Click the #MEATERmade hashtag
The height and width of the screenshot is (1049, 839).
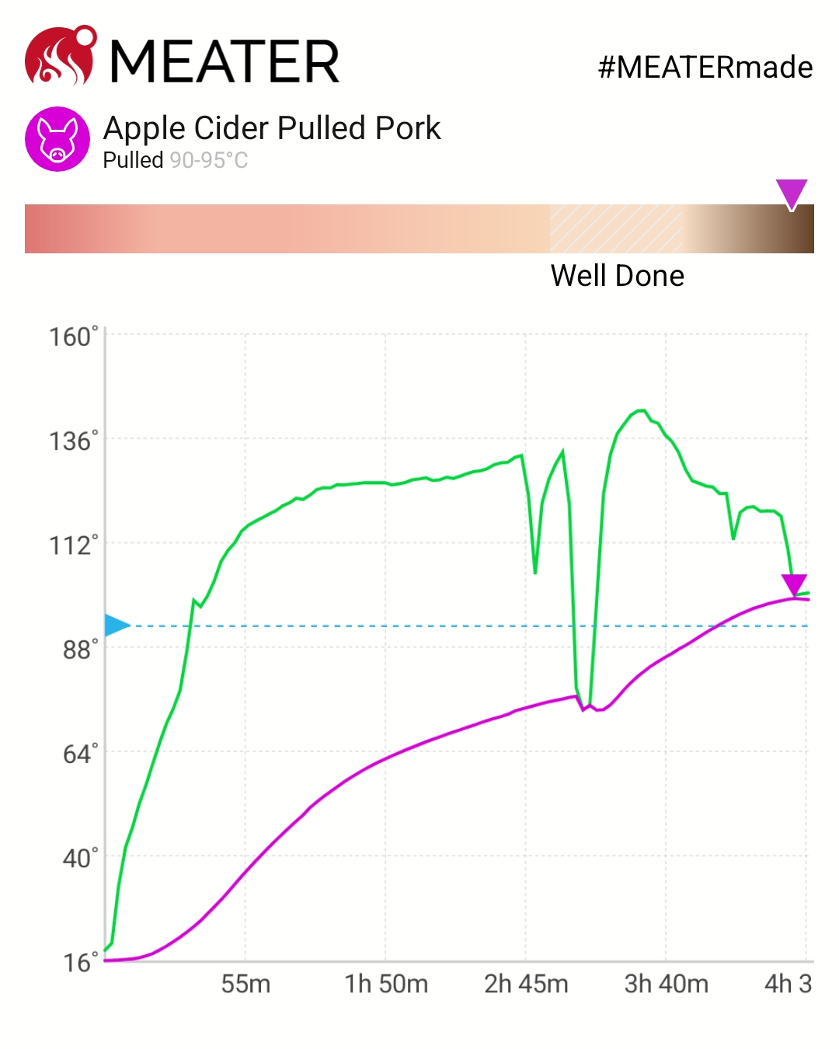click(705, 68)
